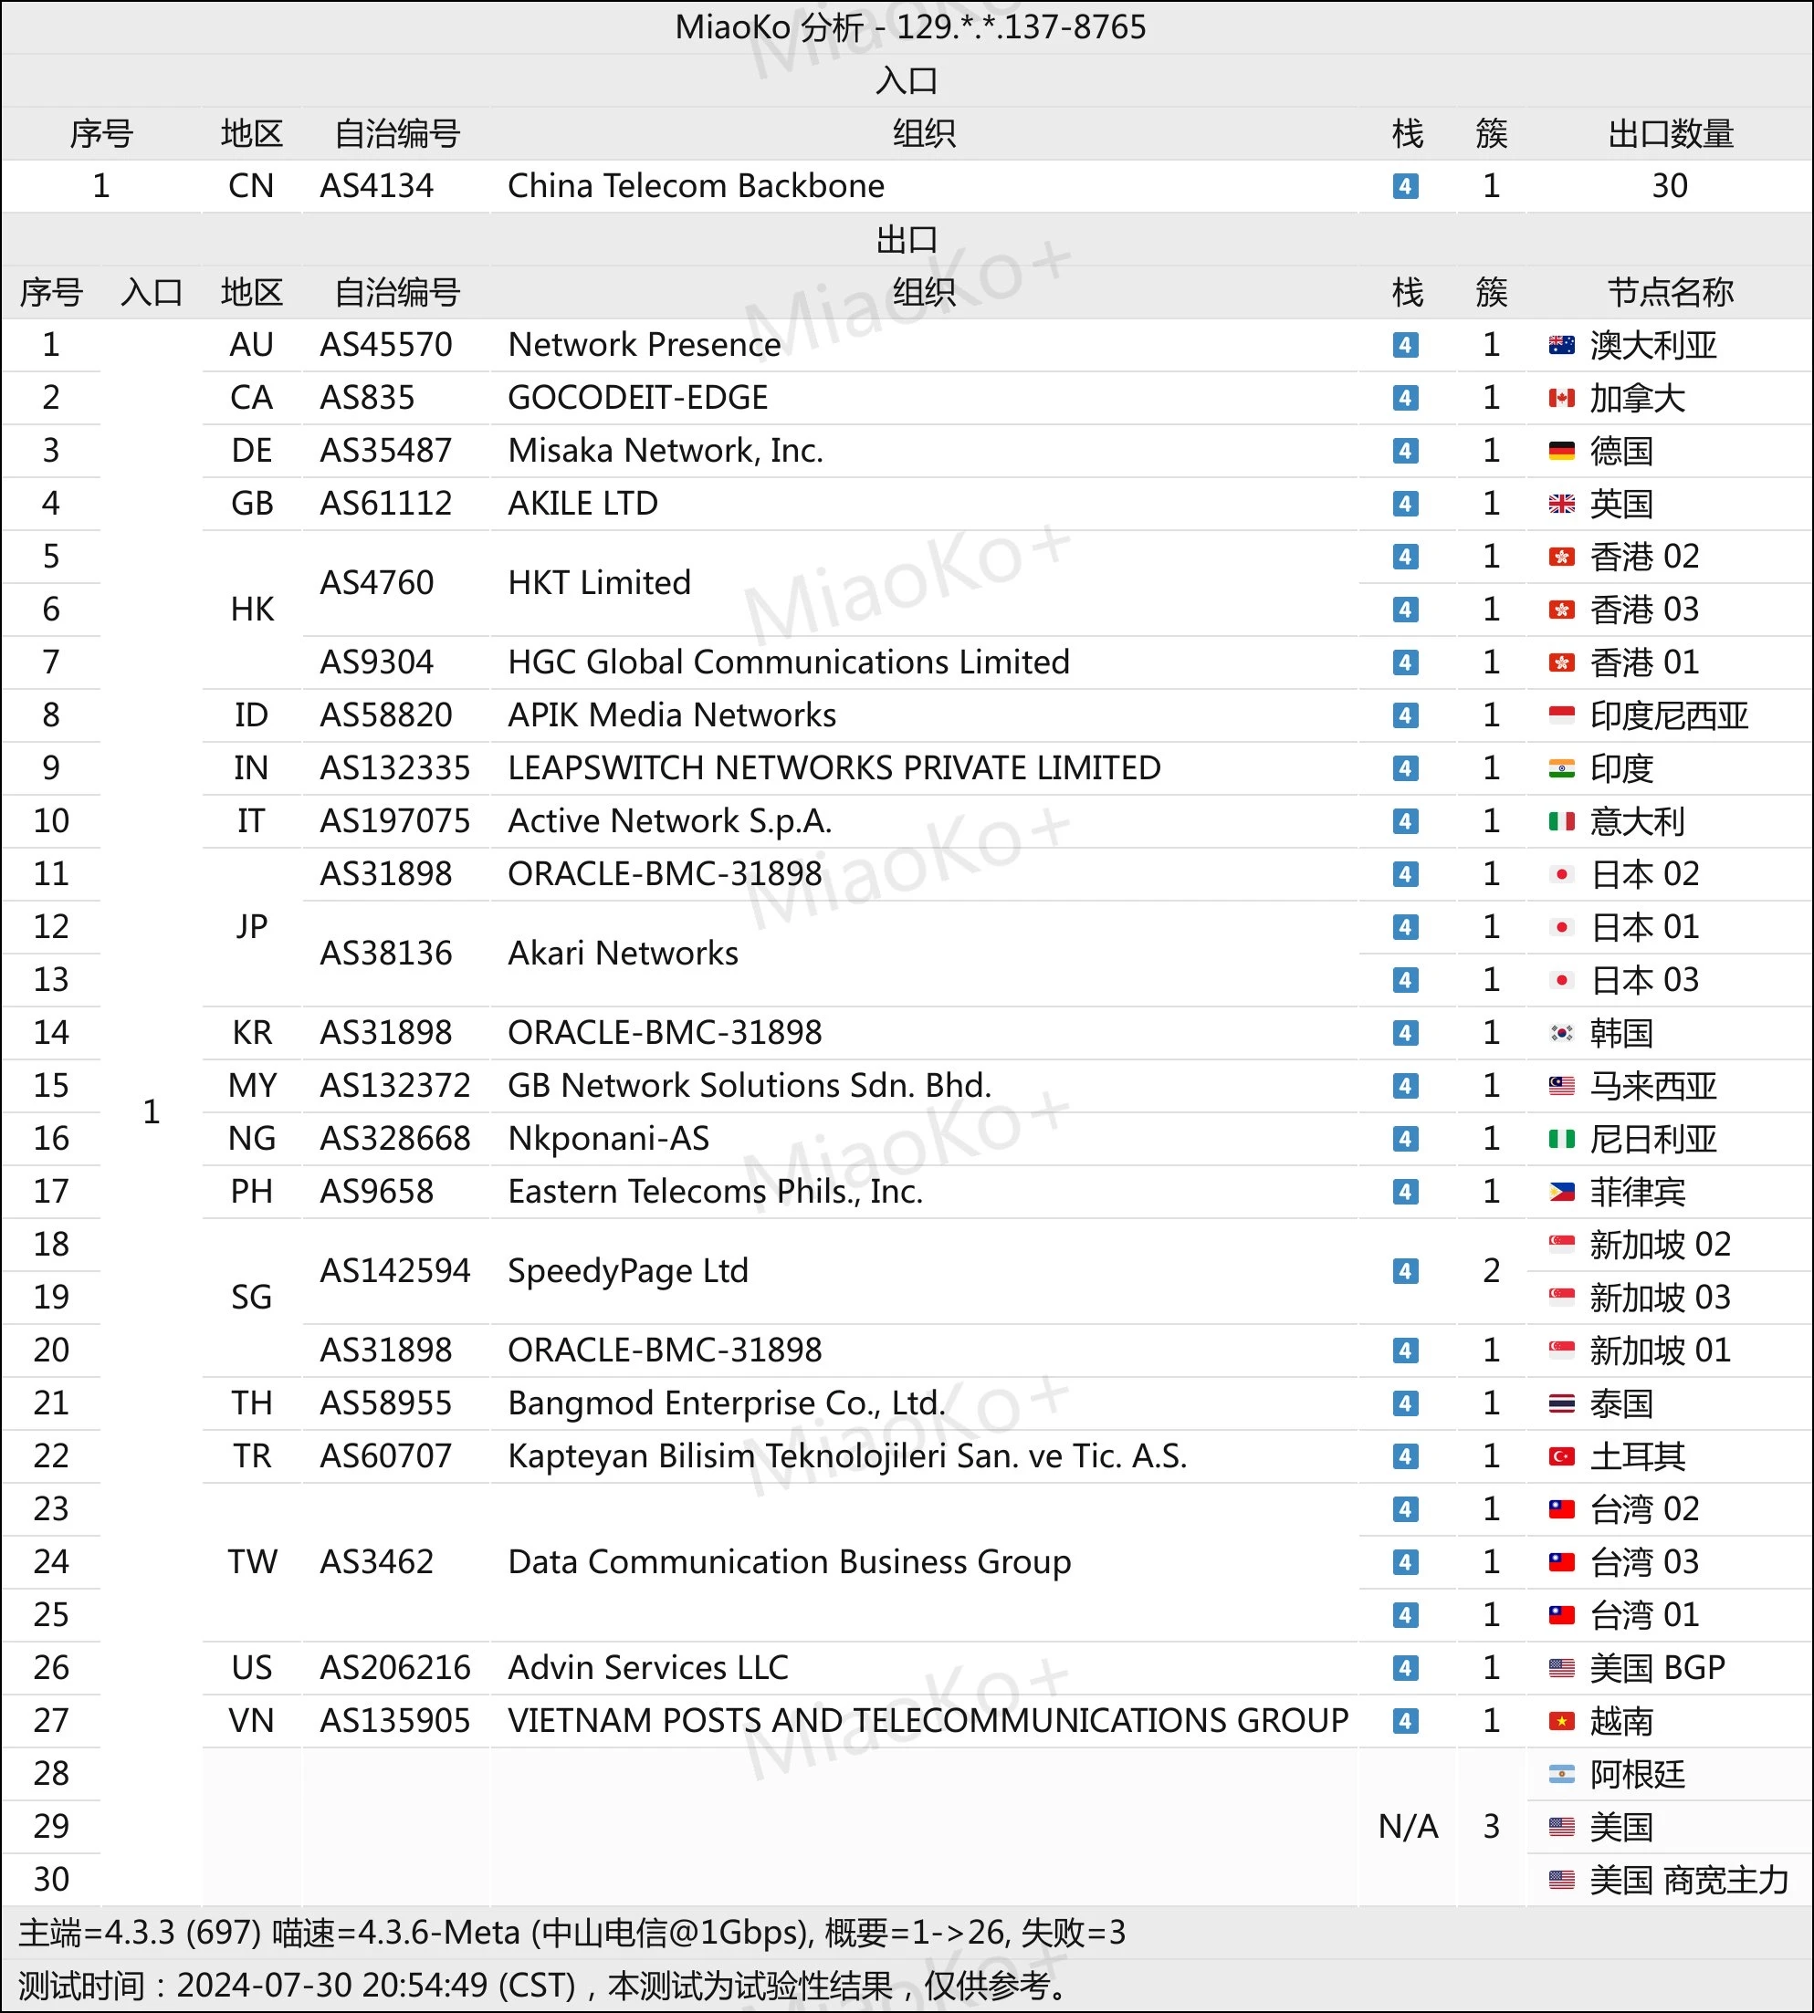The image size is (1814, 2013).
Task: Click the IPv4 stack badge in China Telecom row
Action: 1405,186
